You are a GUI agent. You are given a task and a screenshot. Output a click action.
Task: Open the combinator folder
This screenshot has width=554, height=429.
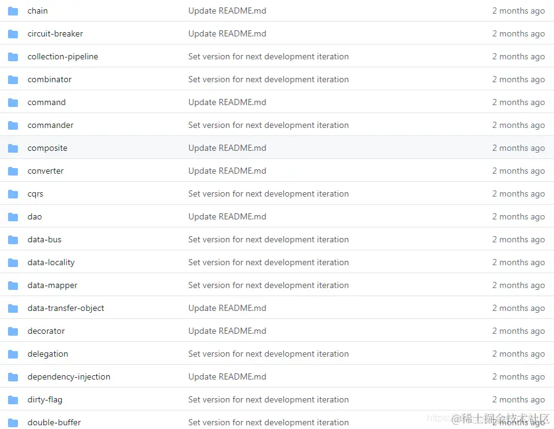49,80
